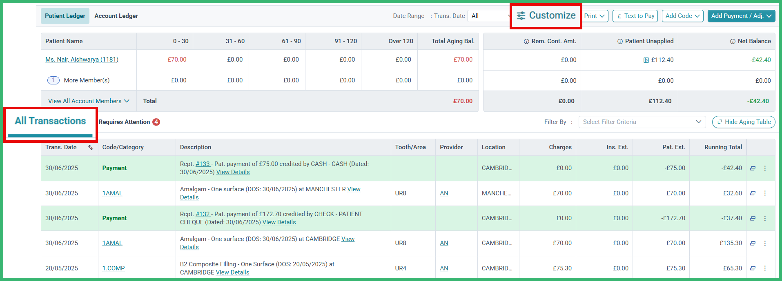Expand the Print dropdown
The height and width of the screenshot is (281, 782).
click(595, 16)
